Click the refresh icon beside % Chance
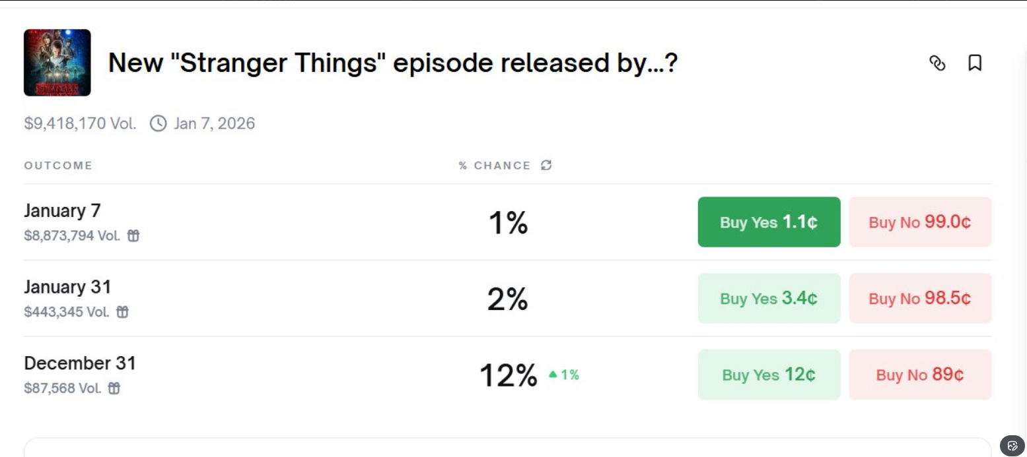 546,165
